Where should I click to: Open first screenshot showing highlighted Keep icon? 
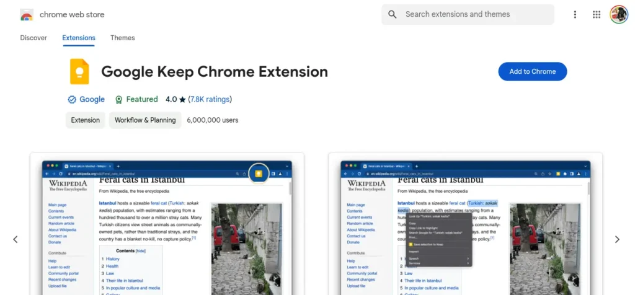[x=167, y=224]
